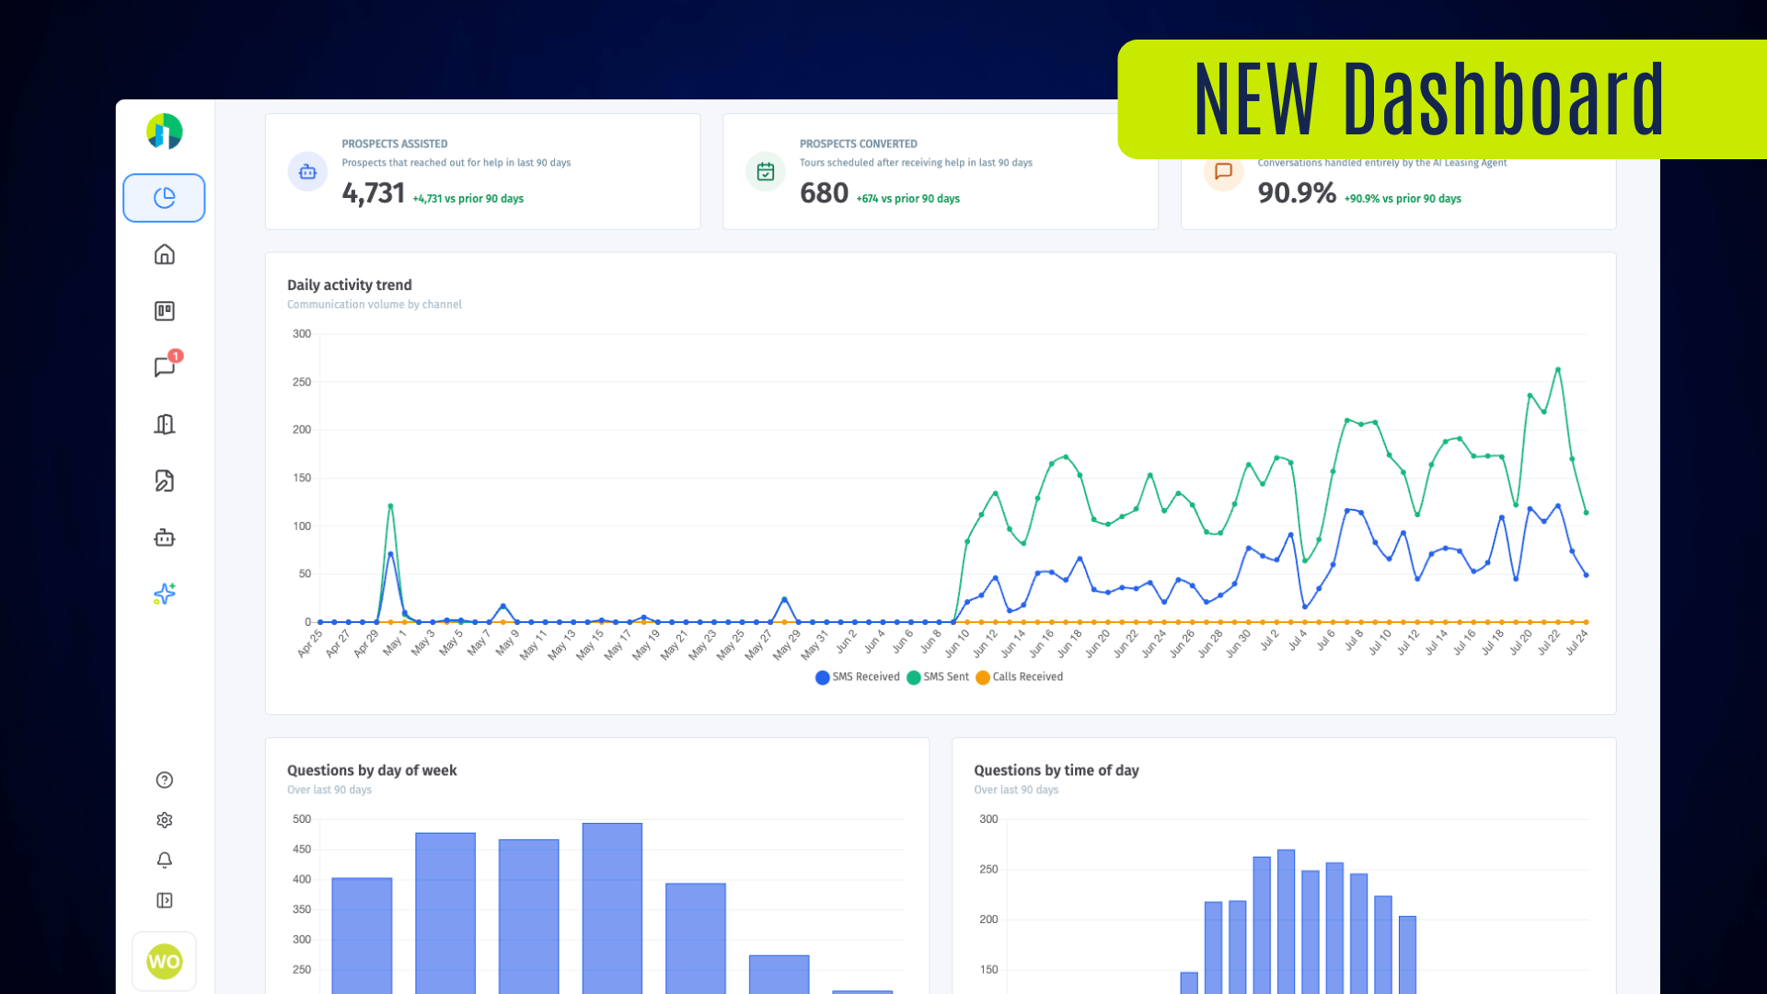Click the Daily activity trend title
Image resolution: width=1767 pixels, height=994 pixels.
coord(349,285)
